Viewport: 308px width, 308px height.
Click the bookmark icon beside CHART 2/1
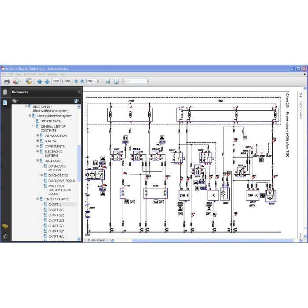[45, 209]
